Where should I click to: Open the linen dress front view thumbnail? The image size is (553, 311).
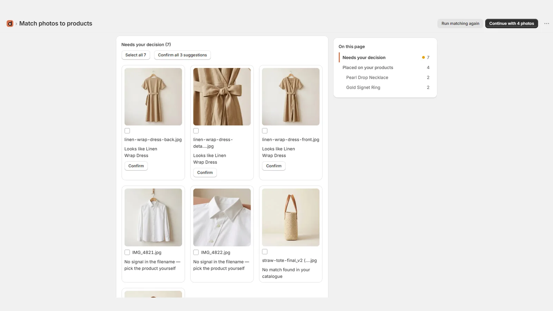coord(291,97)
